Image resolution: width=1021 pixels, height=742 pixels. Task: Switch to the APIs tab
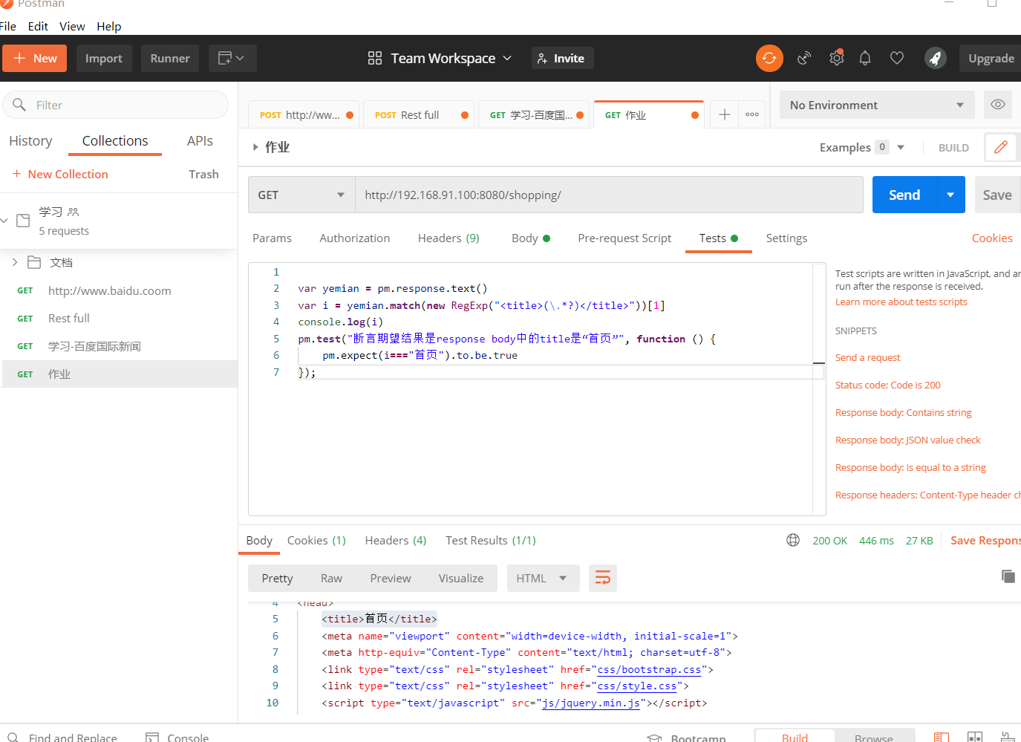pos(200,140)
